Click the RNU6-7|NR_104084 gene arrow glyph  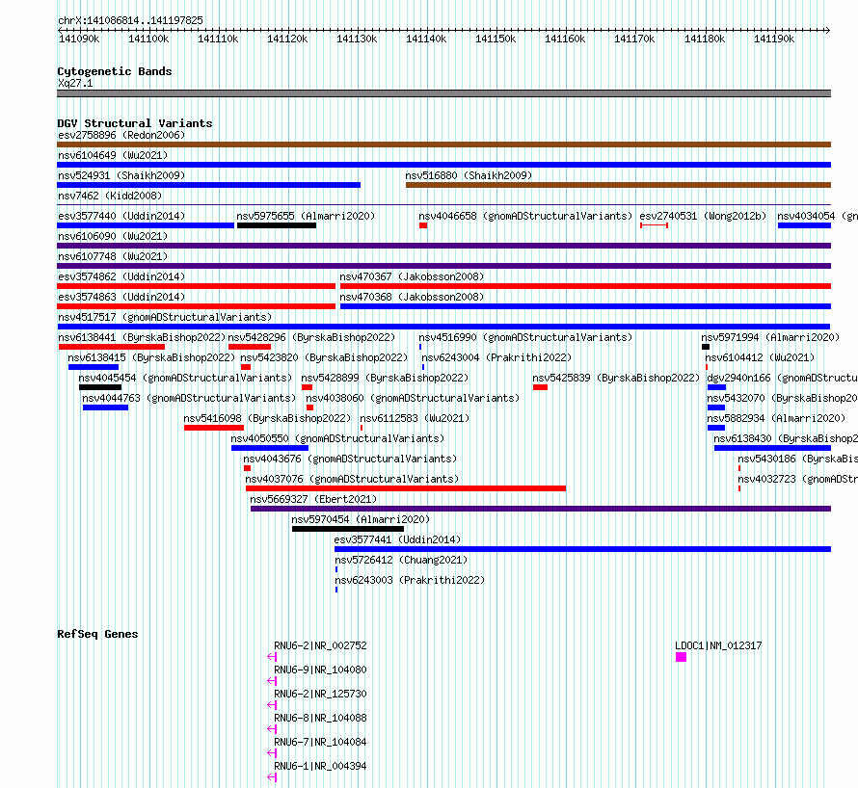coord(272,753)
